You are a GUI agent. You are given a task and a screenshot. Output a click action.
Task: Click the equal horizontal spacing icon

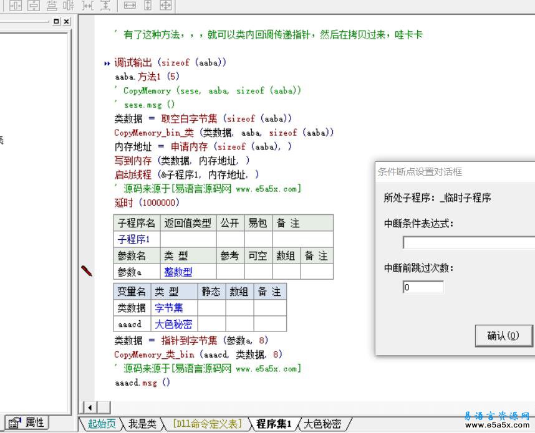(x=87, y=5)
